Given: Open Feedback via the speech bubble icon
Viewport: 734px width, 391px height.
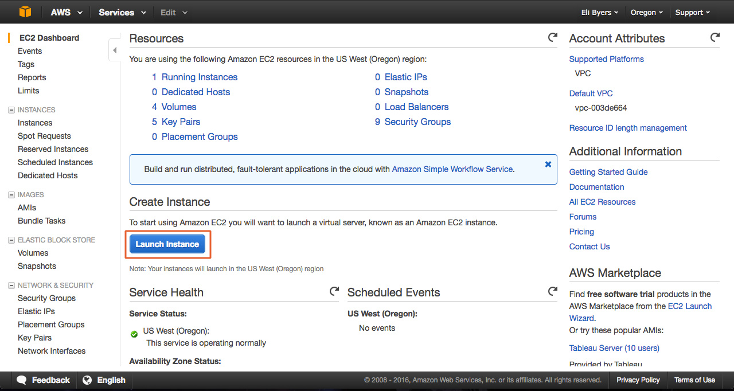Looking at the screenshot, I should (21, 380).
